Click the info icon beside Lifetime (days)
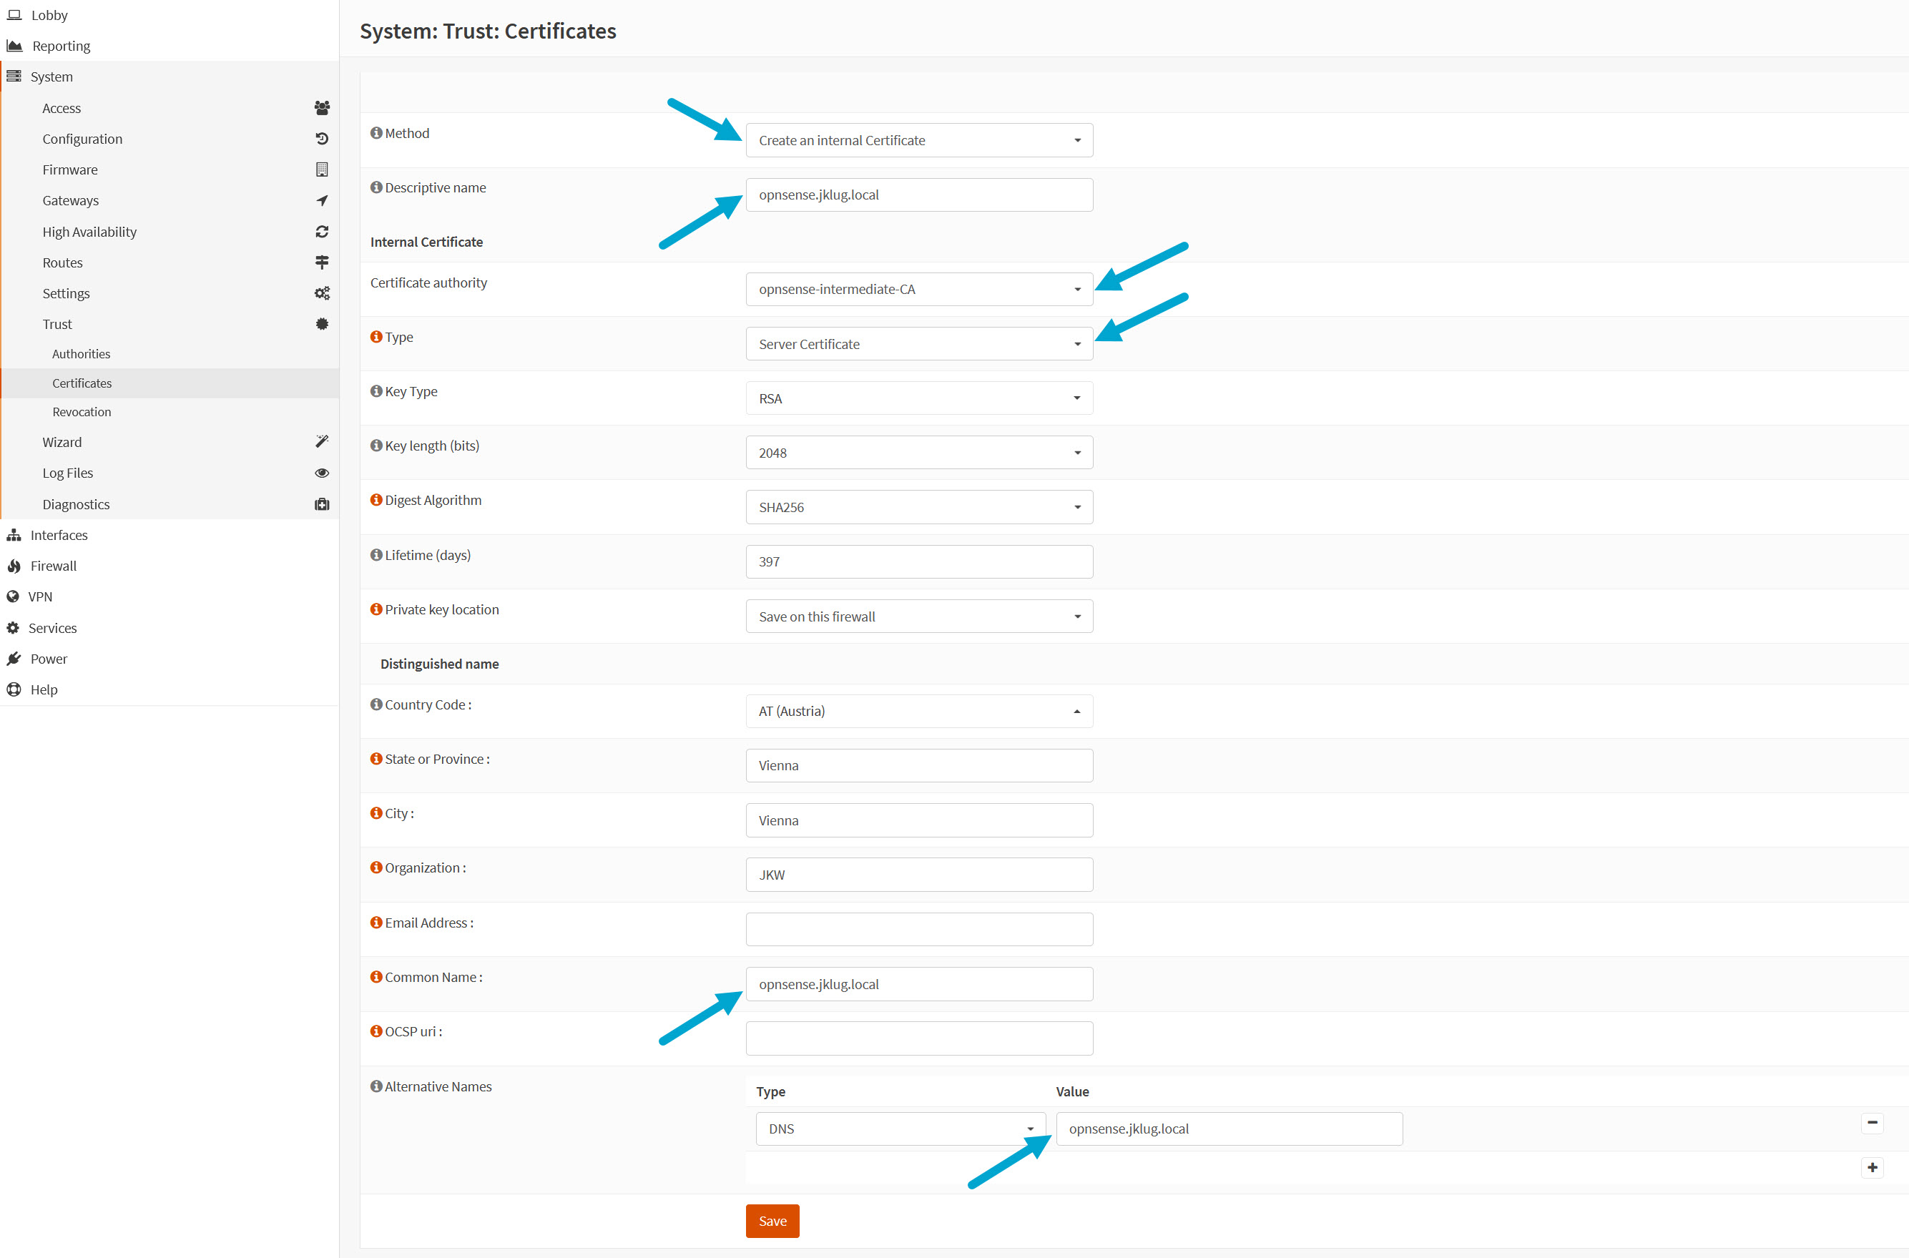This screenshot has width=1909, height=1258. tap(376, 554)
